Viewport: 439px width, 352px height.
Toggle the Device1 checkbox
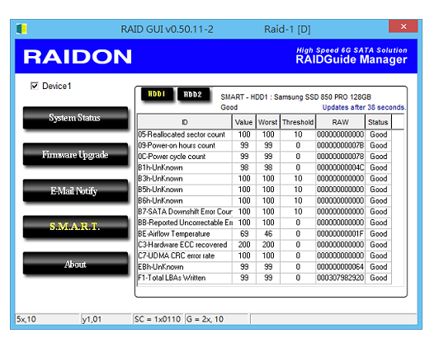35,86
